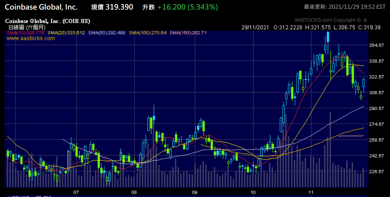Select the current price 319.390 value
Screen dimensions: 390x197
119,7
